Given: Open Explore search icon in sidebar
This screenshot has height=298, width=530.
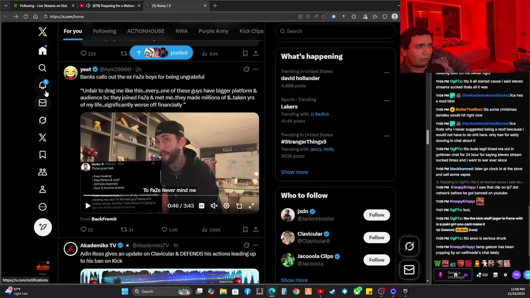Looking at the screenshot, I should point(43,68).
